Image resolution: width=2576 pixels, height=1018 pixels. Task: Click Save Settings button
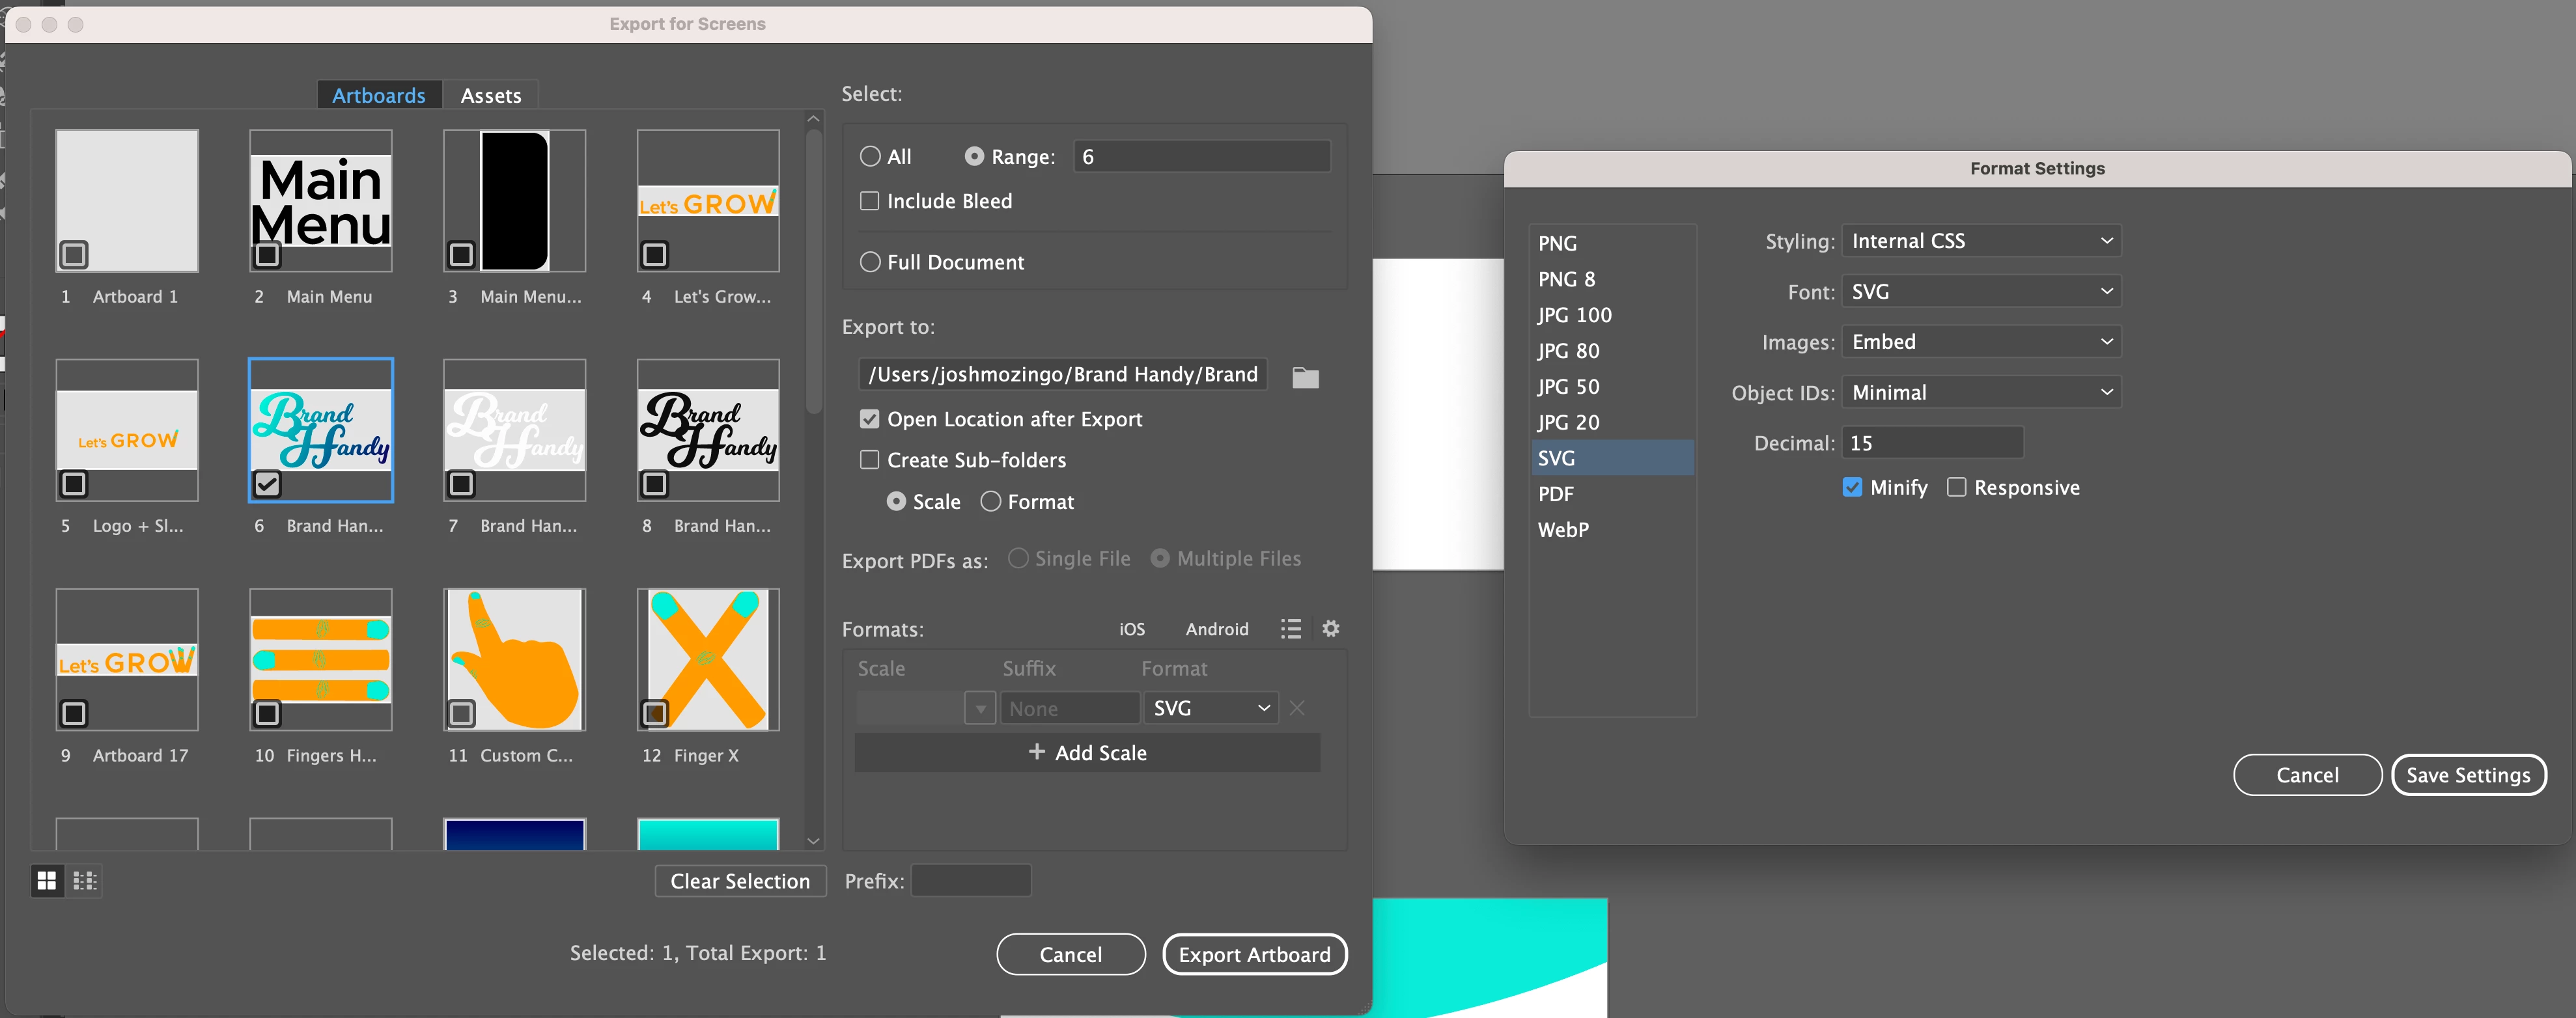coord(2467,775)
